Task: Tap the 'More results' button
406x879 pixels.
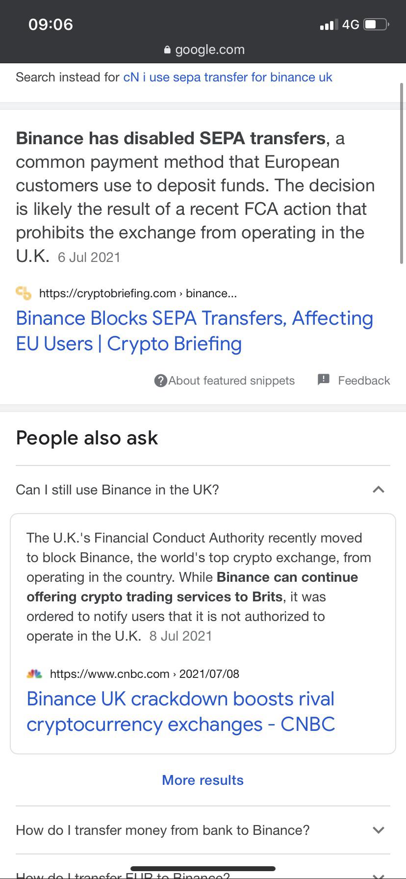Action: coord(203,780)
